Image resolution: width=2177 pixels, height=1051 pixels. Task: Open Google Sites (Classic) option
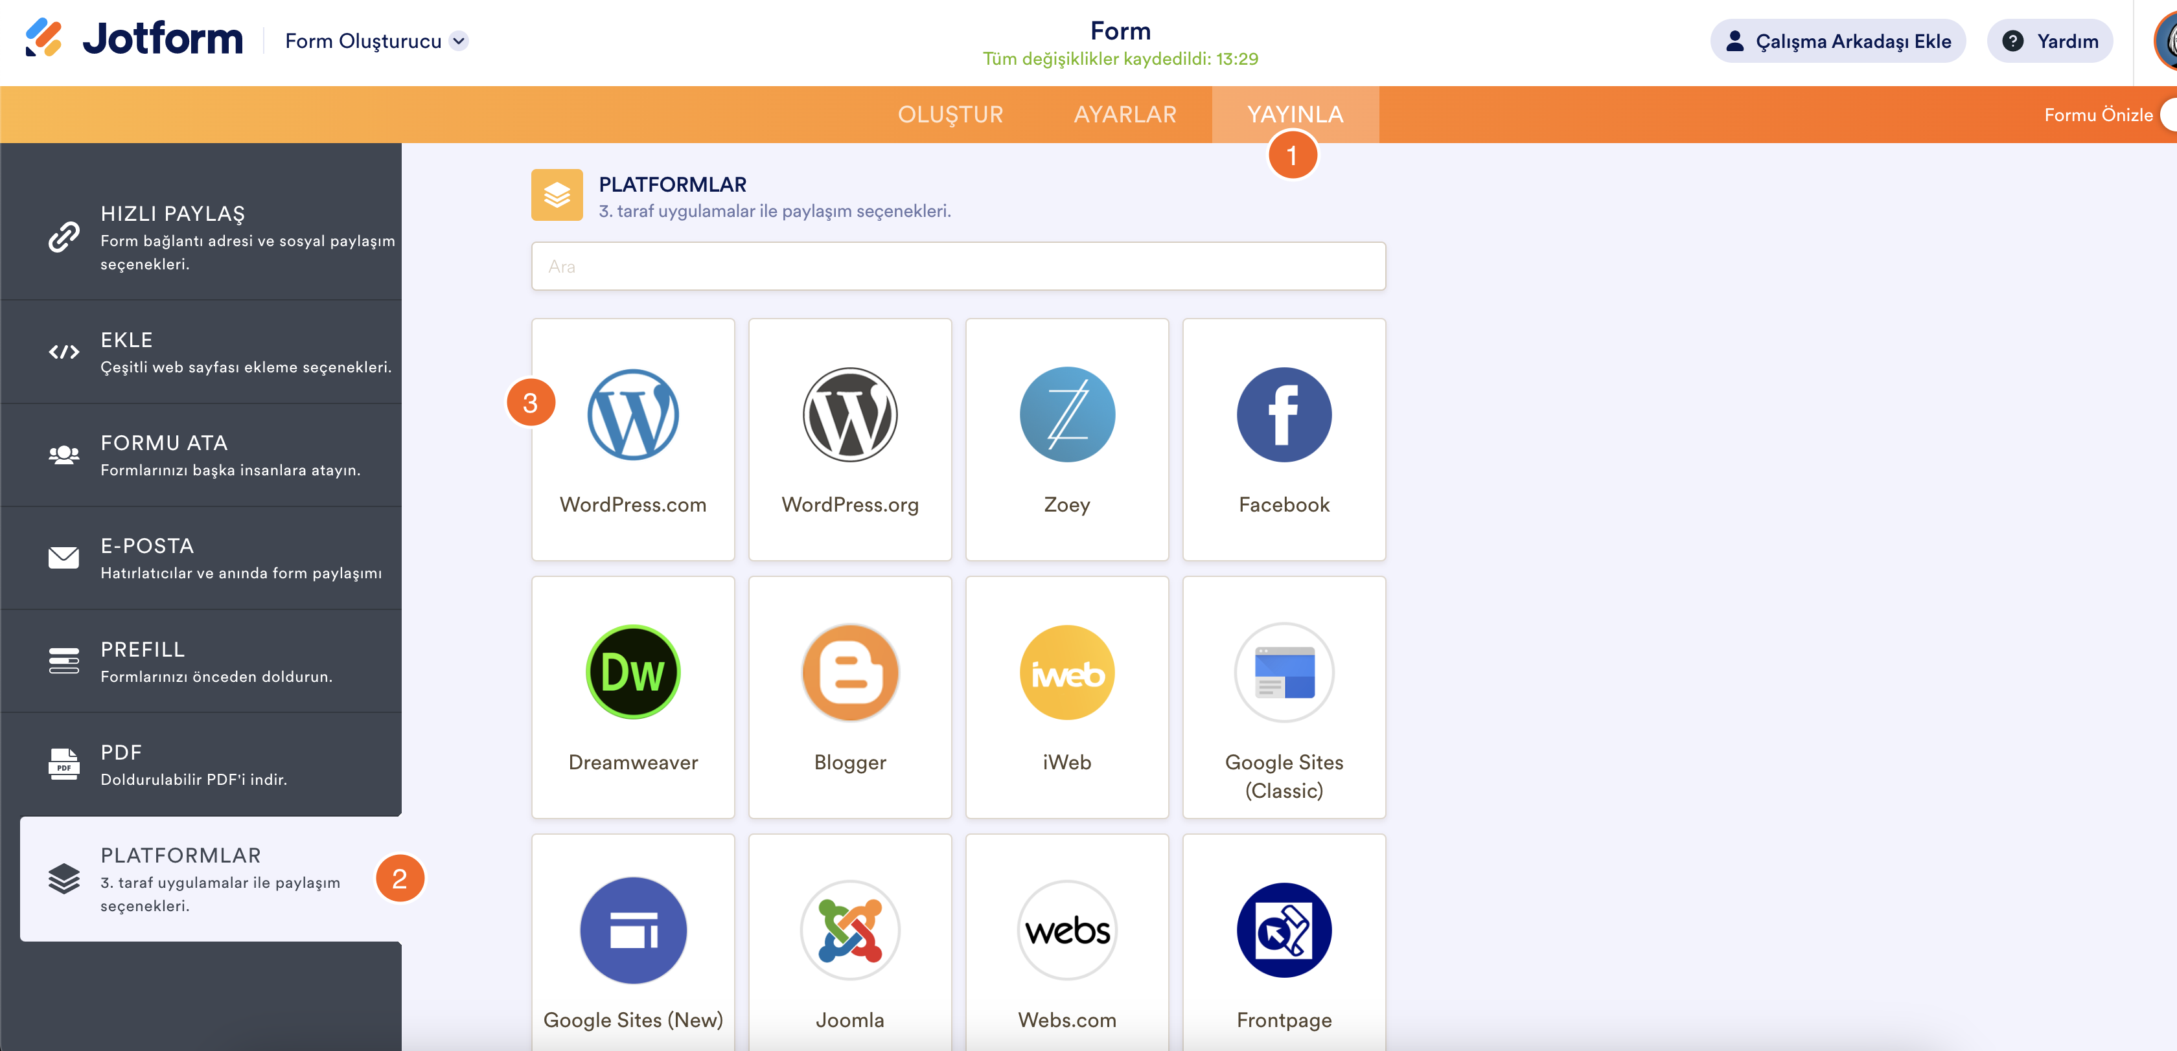1283,673
